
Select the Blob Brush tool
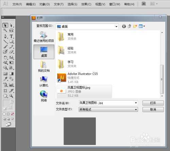[5, 52]
